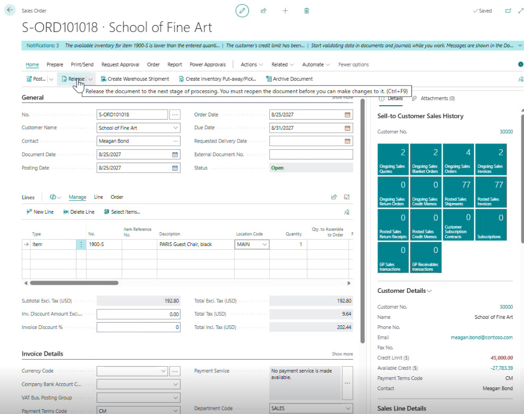Viewport: 524px width, 414px height.
Task: Click Fewer options
Action: [353, 64]
